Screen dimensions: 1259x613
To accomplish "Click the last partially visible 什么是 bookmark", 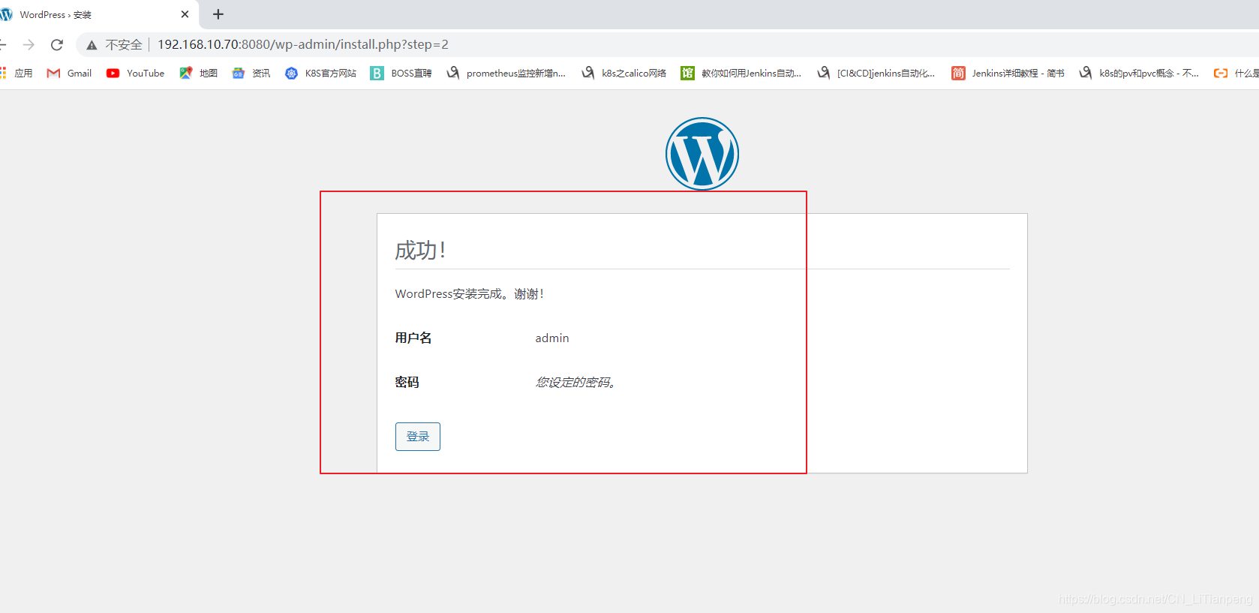I will (1236, 74).
